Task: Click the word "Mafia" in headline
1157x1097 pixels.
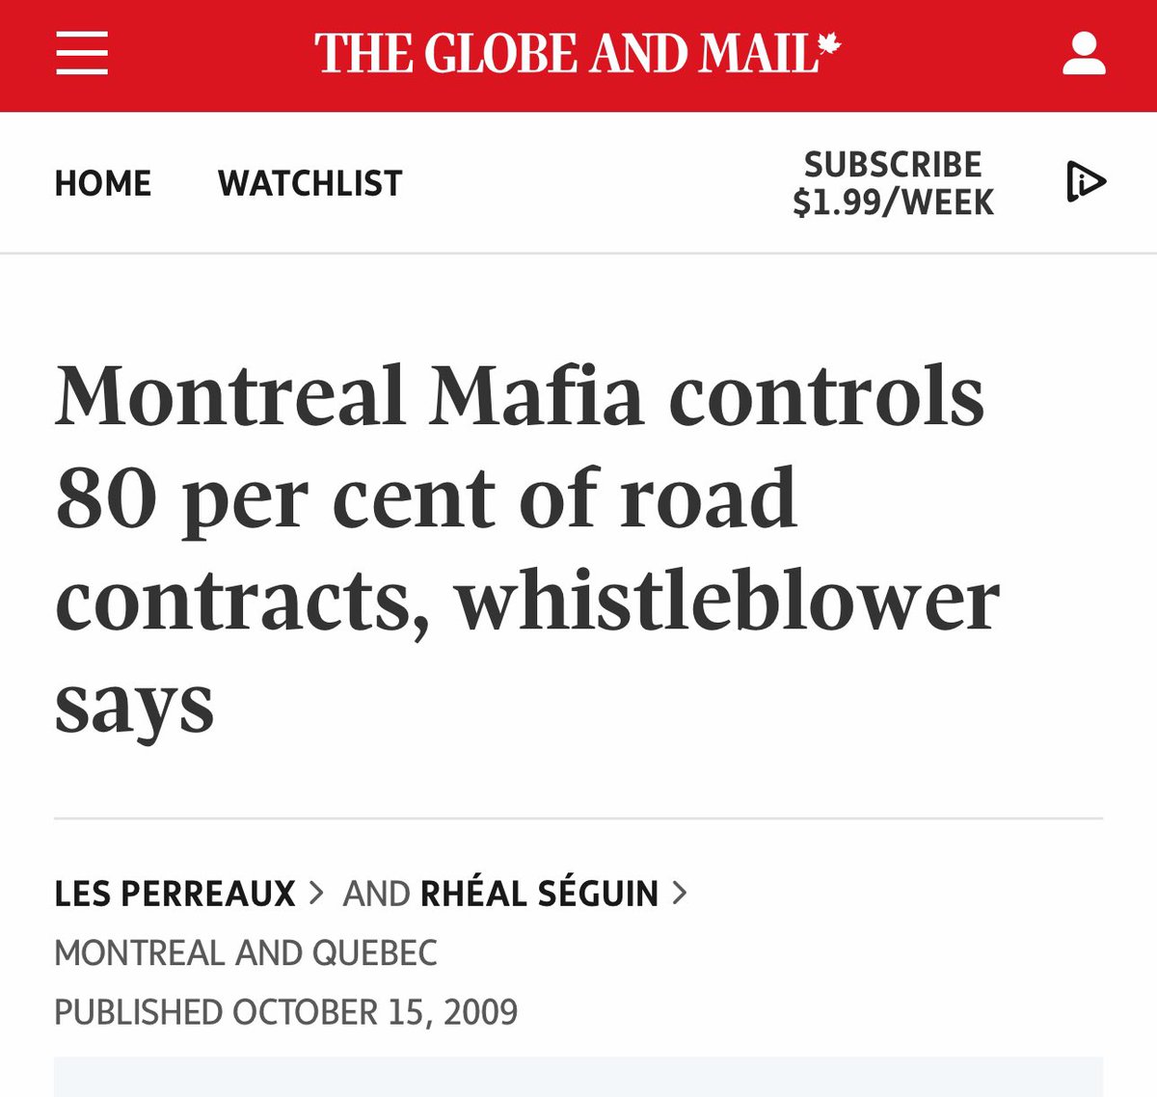Action: (536, 395)
